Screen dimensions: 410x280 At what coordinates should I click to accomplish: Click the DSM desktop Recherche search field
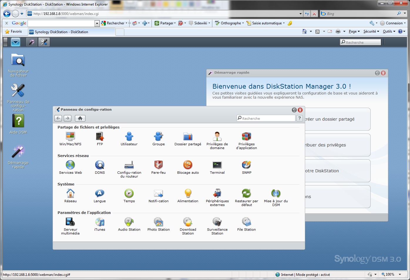360,42
